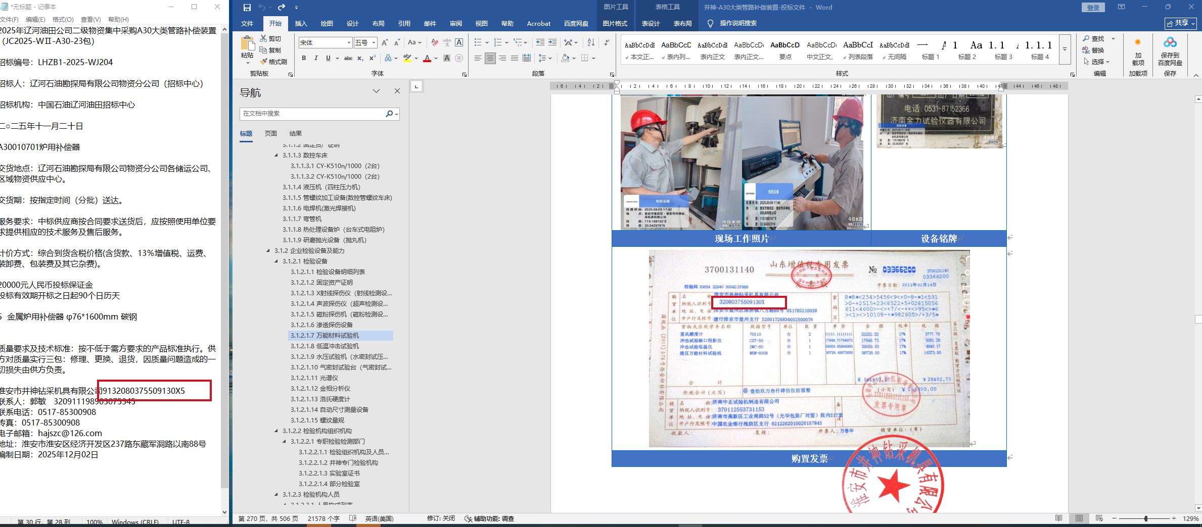
Task: Open the font name dropdown
Action: pos(349,43)
